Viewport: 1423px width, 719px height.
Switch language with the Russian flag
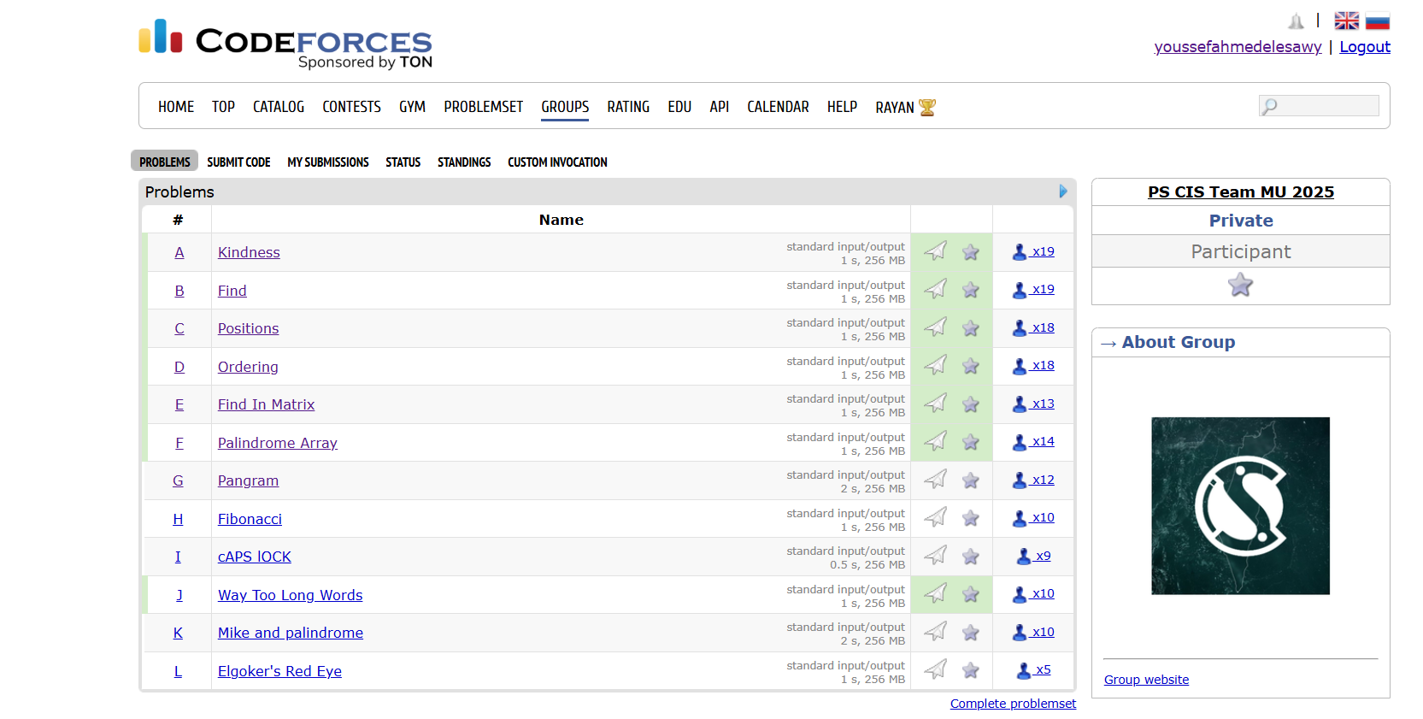pos(1378,21)
